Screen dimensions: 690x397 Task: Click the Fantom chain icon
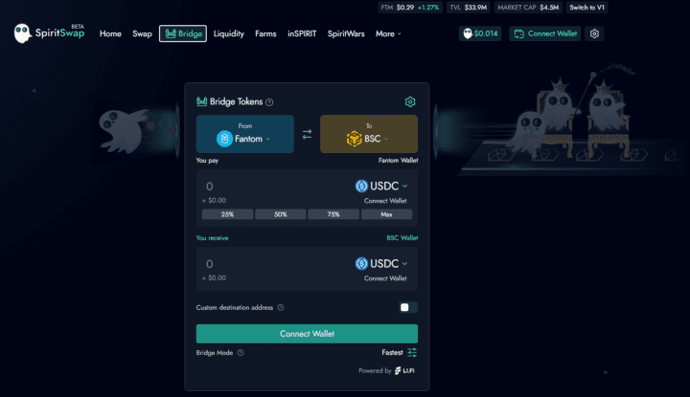click(x=224, y=139)
